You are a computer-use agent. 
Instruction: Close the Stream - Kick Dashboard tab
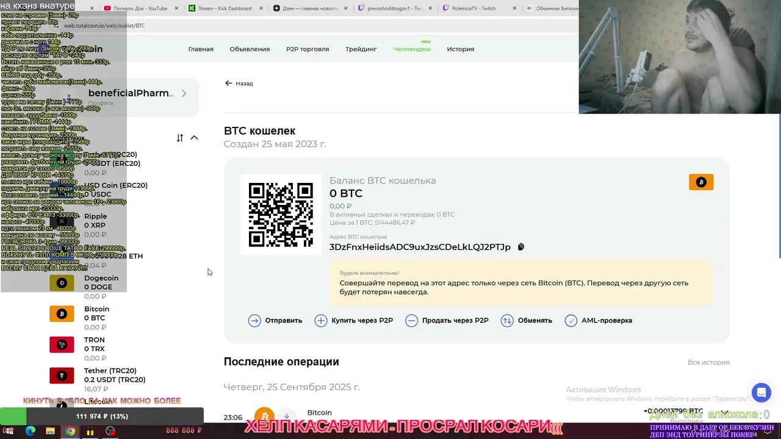coord(260,9)
